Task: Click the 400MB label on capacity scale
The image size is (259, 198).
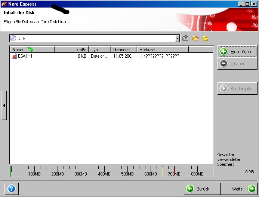Action: 104,174
